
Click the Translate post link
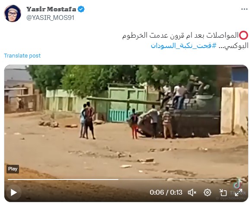click(22, 56)
